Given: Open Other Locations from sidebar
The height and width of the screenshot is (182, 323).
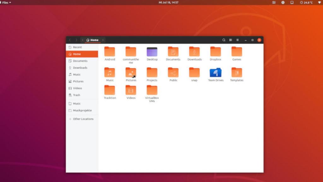Looking at the screenshot, I should (83, 119).
